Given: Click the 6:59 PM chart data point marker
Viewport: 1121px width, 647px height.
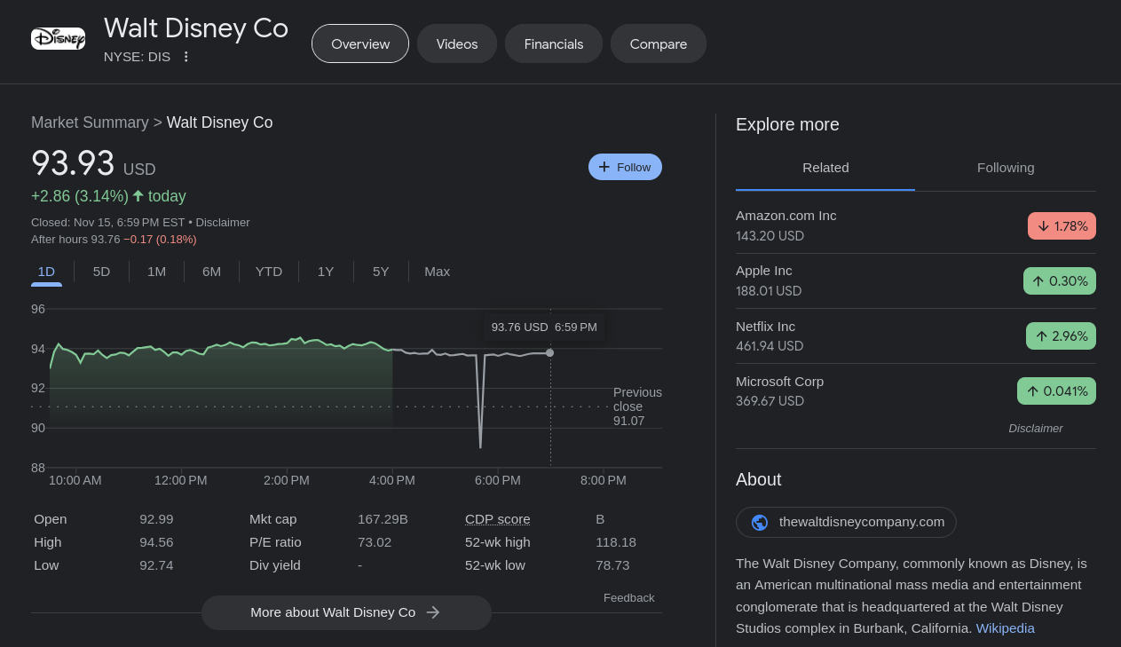Looking at the screenshot, I should 550,353.
